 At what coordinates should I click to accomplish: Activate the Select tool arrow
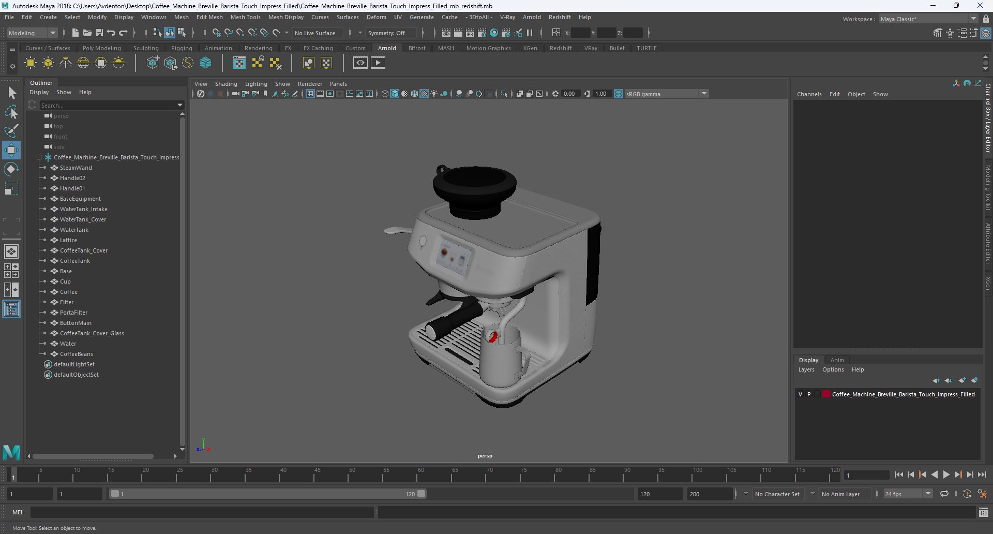11,93
